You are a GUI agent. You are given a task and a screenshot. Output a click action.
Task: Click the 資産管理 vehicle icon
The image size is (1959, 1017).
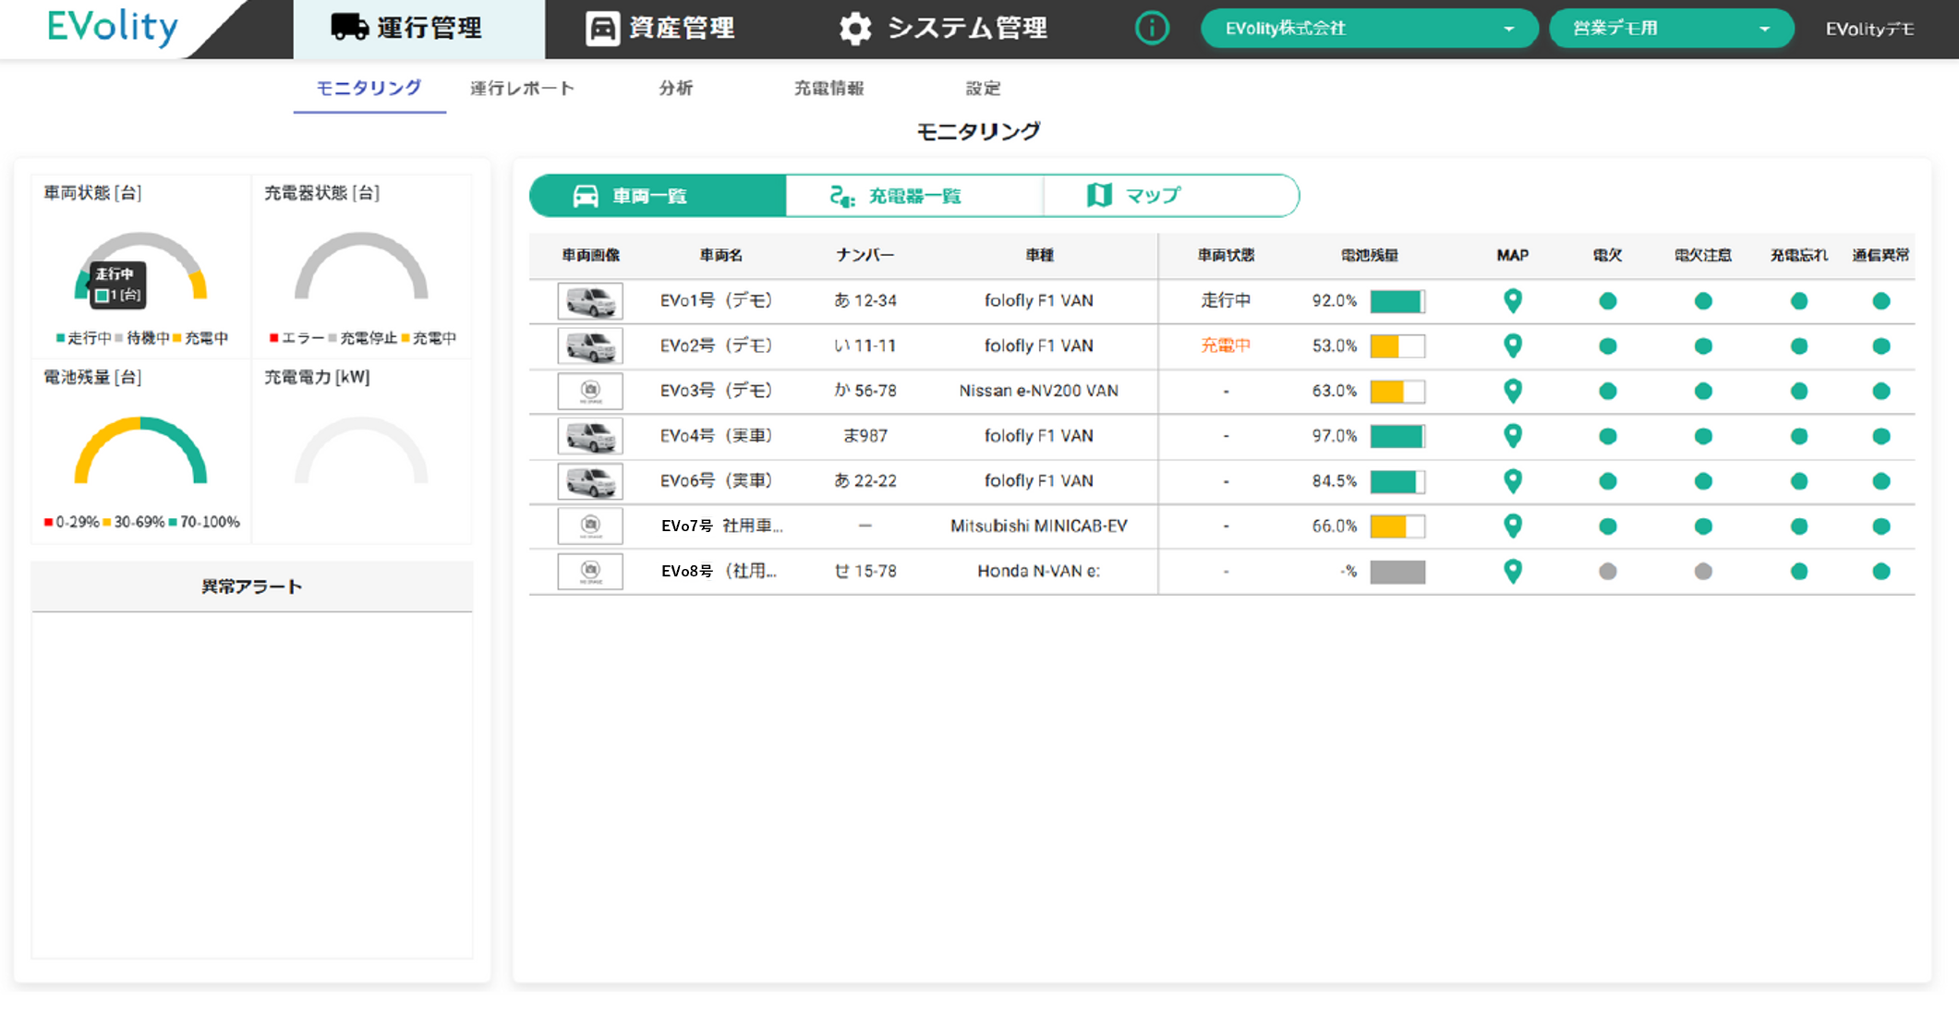602,29
